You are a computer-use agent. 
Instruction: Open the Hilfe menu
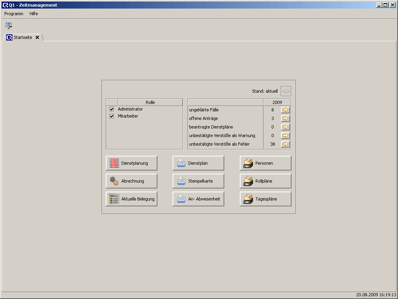point(34,14)
